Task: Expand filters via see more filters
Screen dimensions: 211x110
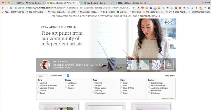Action: 168,98
